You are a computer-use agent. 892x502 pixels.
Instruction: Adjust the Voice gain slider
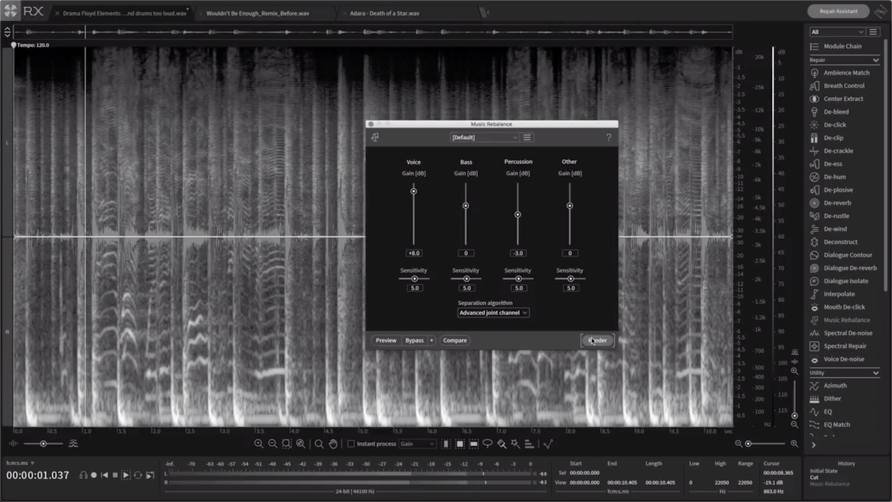click(x=413, y=191)
